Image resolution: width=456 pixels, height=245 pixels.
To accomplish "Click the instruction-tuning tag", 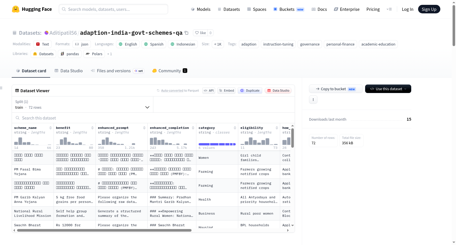I will (278, 44).
